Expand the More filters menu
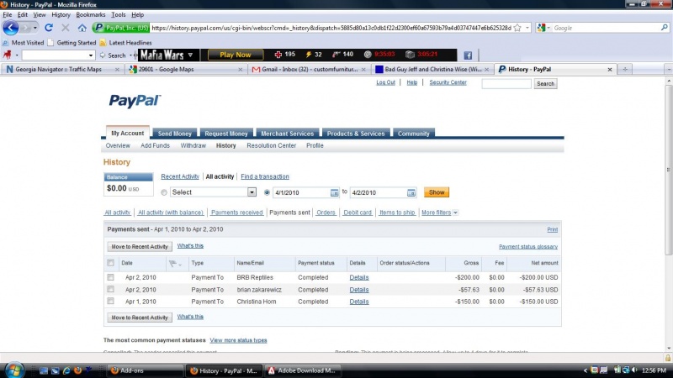 click(439, 213)
